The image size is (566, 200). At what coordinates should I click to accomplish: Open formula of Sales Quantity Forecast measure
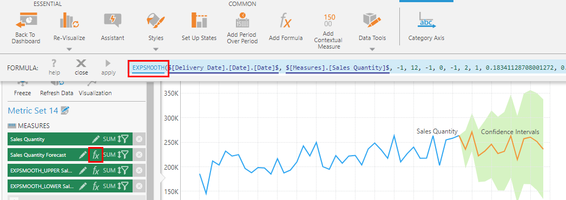click(x=96, y=155)
